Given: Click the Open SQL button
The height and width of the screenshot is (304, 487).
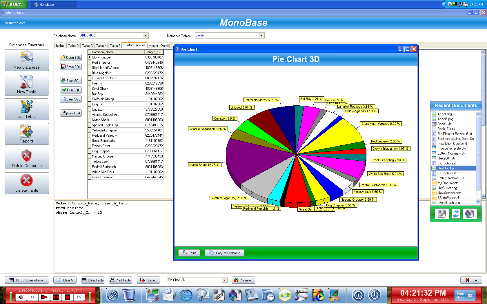Looking at the screenshot, I should click(x=71, y=58).
